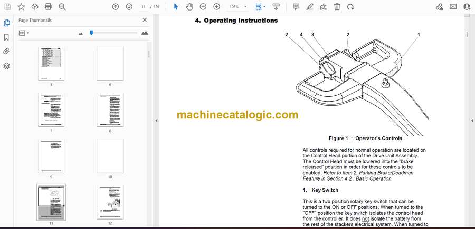This screenshot has height=229, width=475.
Task: Click the read mode keyboard icon
Action: pos(275,7)
